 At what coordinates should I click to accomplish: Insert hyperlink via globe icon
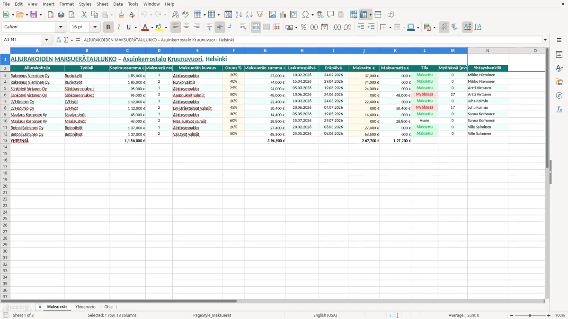(x=320, y=15)
